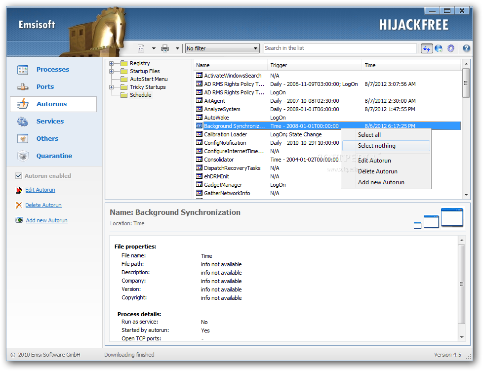Select the ActivateWindowsSearch row
Viewport: 483px width, 371px height.
pos(327,76)
